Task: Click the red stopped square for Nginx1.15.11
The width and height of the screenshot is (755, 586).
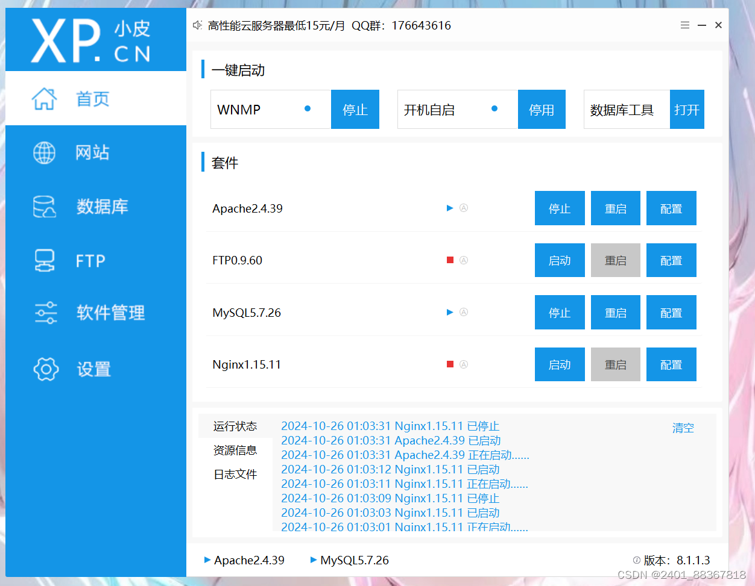Action: click(x=450, y=364)
